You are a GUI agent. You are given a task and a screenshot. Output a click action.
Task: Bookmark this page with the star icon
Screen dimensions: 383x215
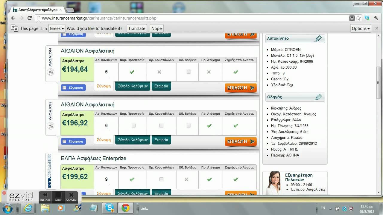pyautogui.click(x=358, y=18)
